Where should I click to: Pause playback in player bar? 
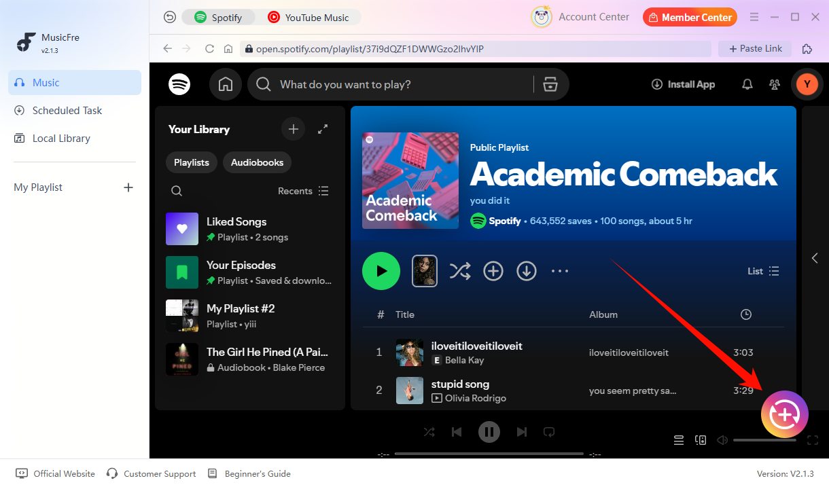pyautogui.click(x=489, y=431)
